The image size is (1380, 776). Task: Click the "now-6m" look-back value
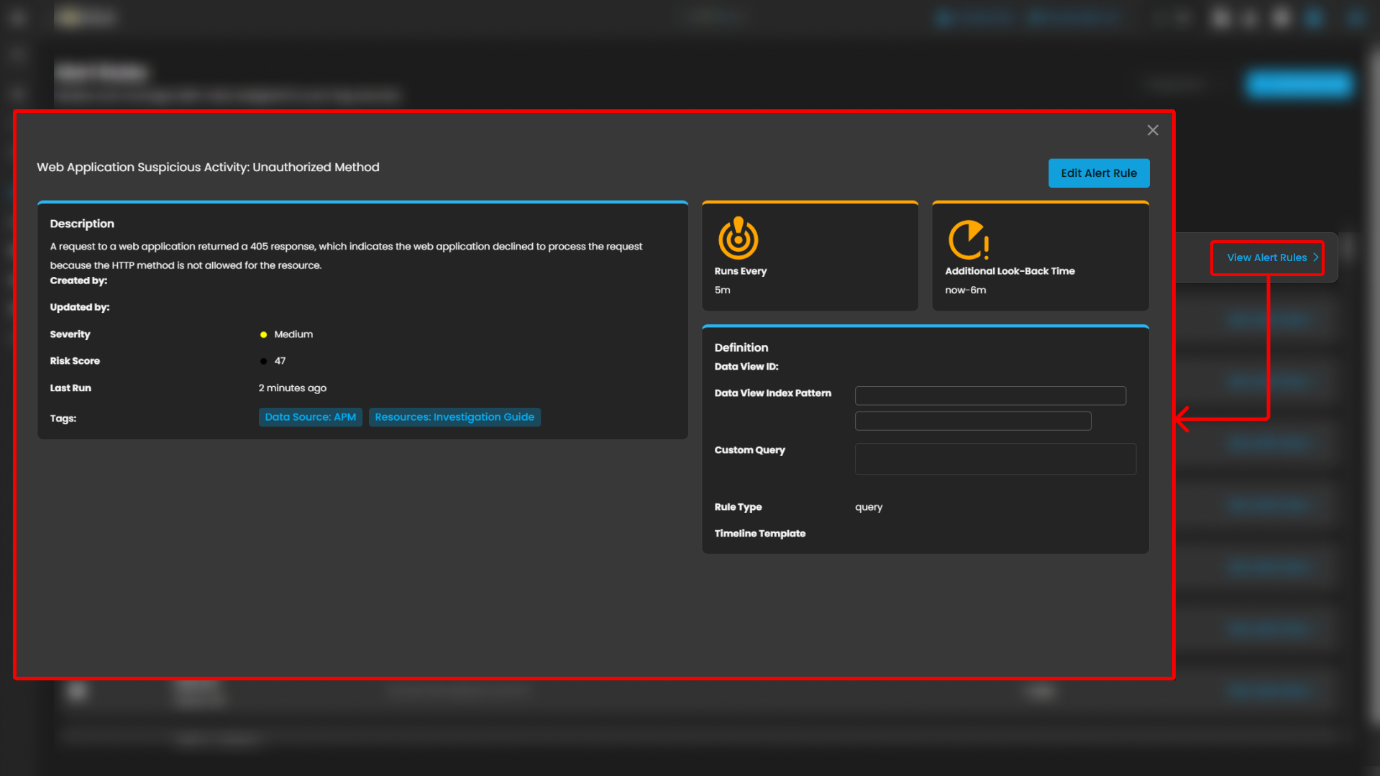point(965,290)
